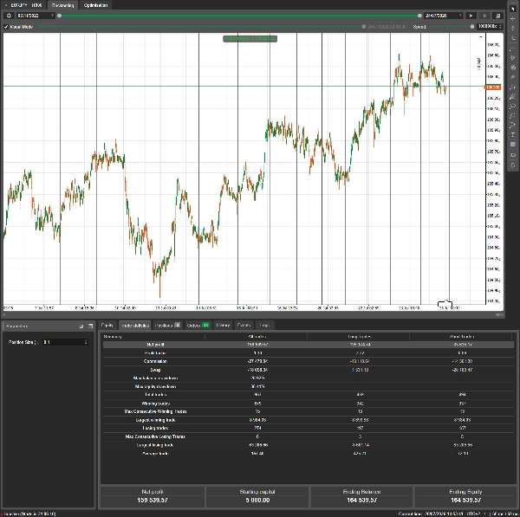
Task: Select the fourth tool under crosshair
Action: 513,38
